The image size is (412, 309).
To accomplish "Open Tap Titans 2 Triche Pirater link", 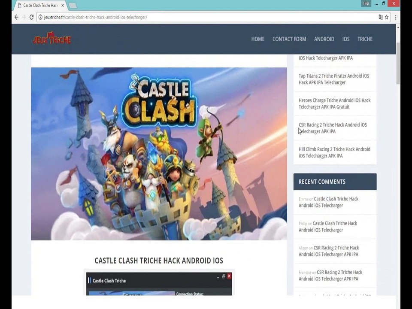I will point(334,79).
